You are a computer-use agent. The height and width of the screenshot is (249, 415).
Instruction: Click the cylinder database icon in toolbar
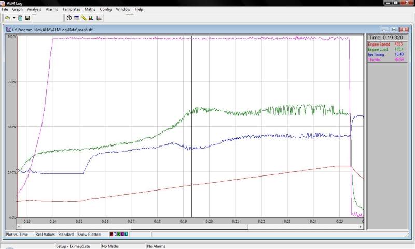point(20,18)
